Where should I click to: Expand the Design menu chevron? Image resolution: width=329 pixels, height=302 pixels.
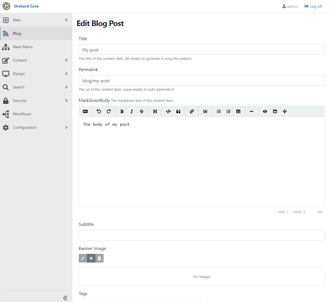click(66, 74)
